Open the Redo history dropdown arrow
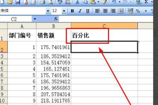The width and height of the screenshot is (158, 105). pyautogui.click(x=131, y=2)
